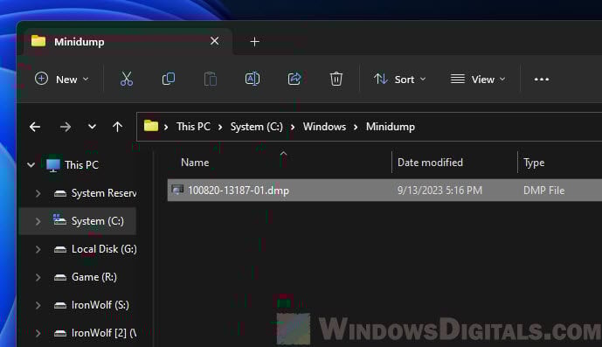Image resolution: width=602 pixels, height=347 pixels.
Task: Expand Local Disk (G:) node
Action: (x=38, y=249)
